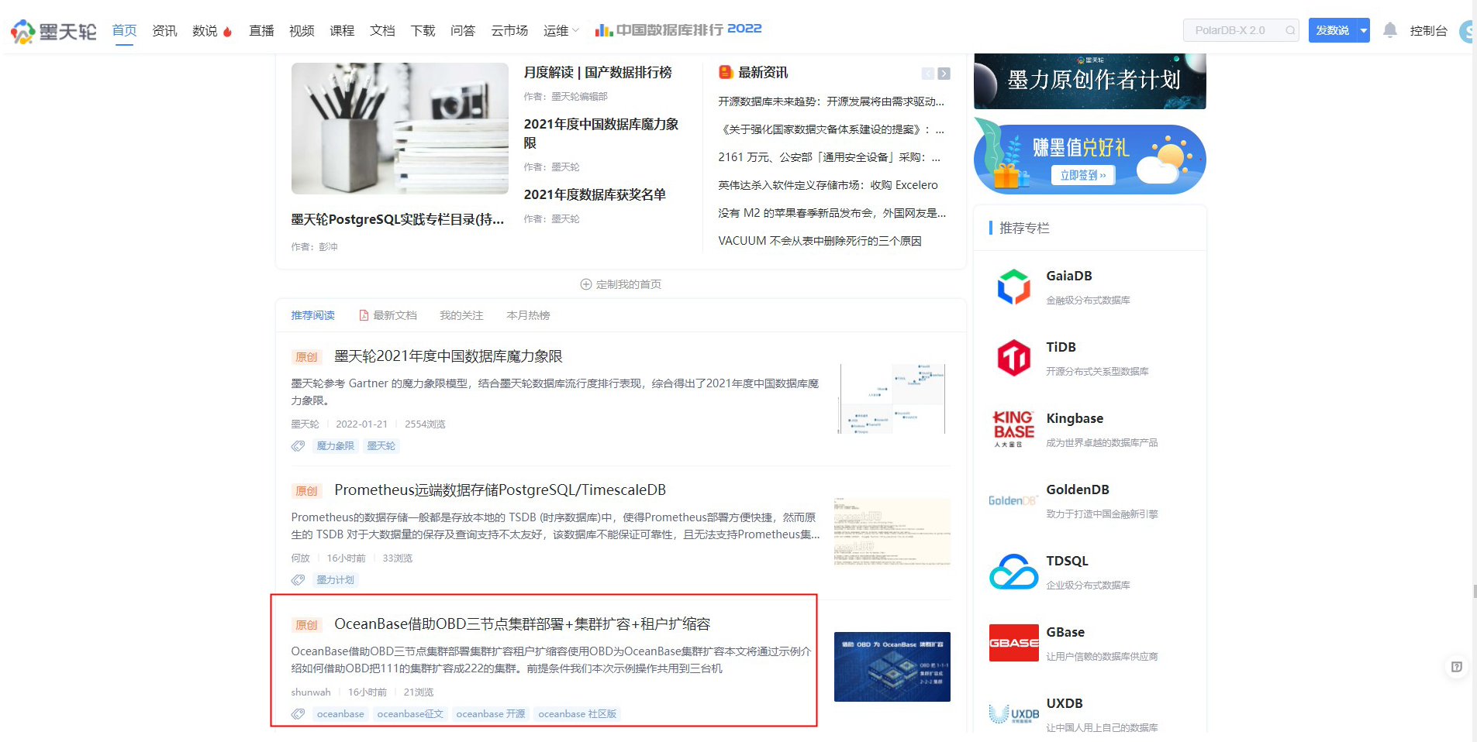
Task: Click the Kingbase logo icon
Action: tap(1013, 429)
